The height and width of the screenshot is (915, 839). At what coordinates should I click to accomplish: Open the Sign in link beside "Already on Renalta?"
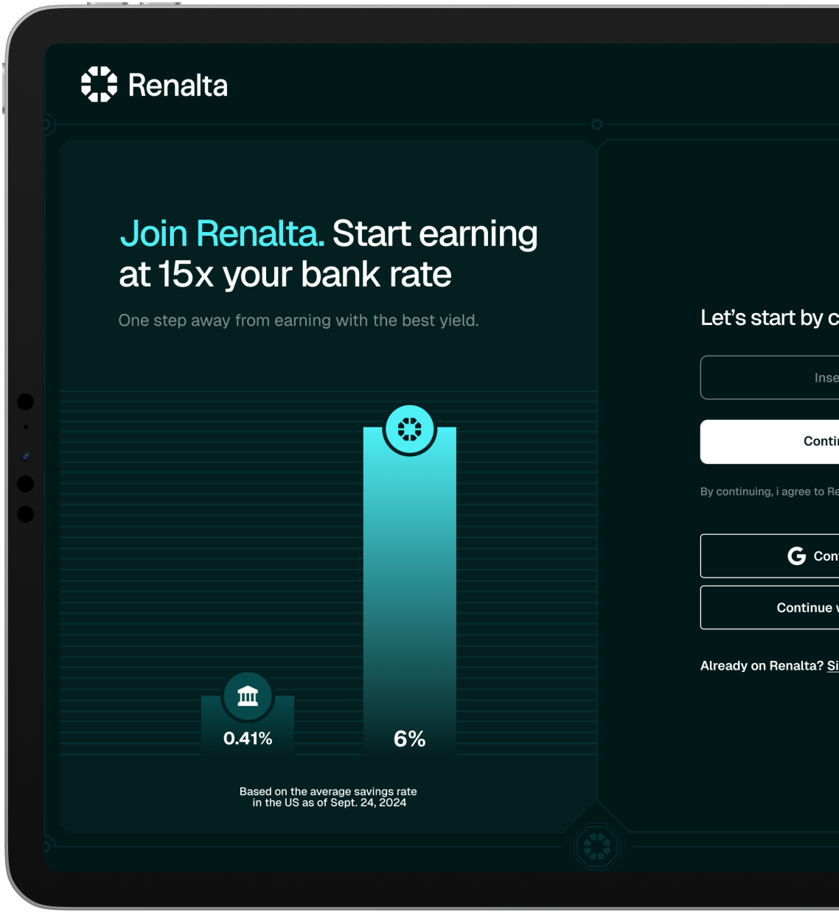[x=832, y=666]
